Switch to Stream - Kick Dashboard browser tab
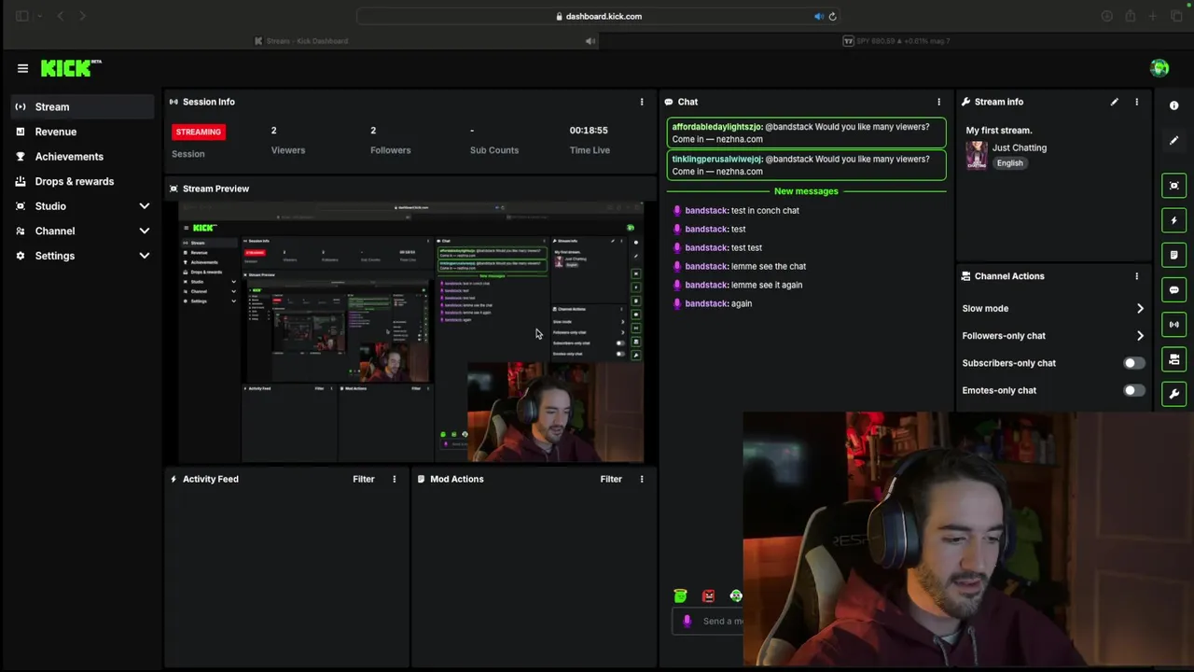Screen dimensions: 1194x672 tap(302, 41)
